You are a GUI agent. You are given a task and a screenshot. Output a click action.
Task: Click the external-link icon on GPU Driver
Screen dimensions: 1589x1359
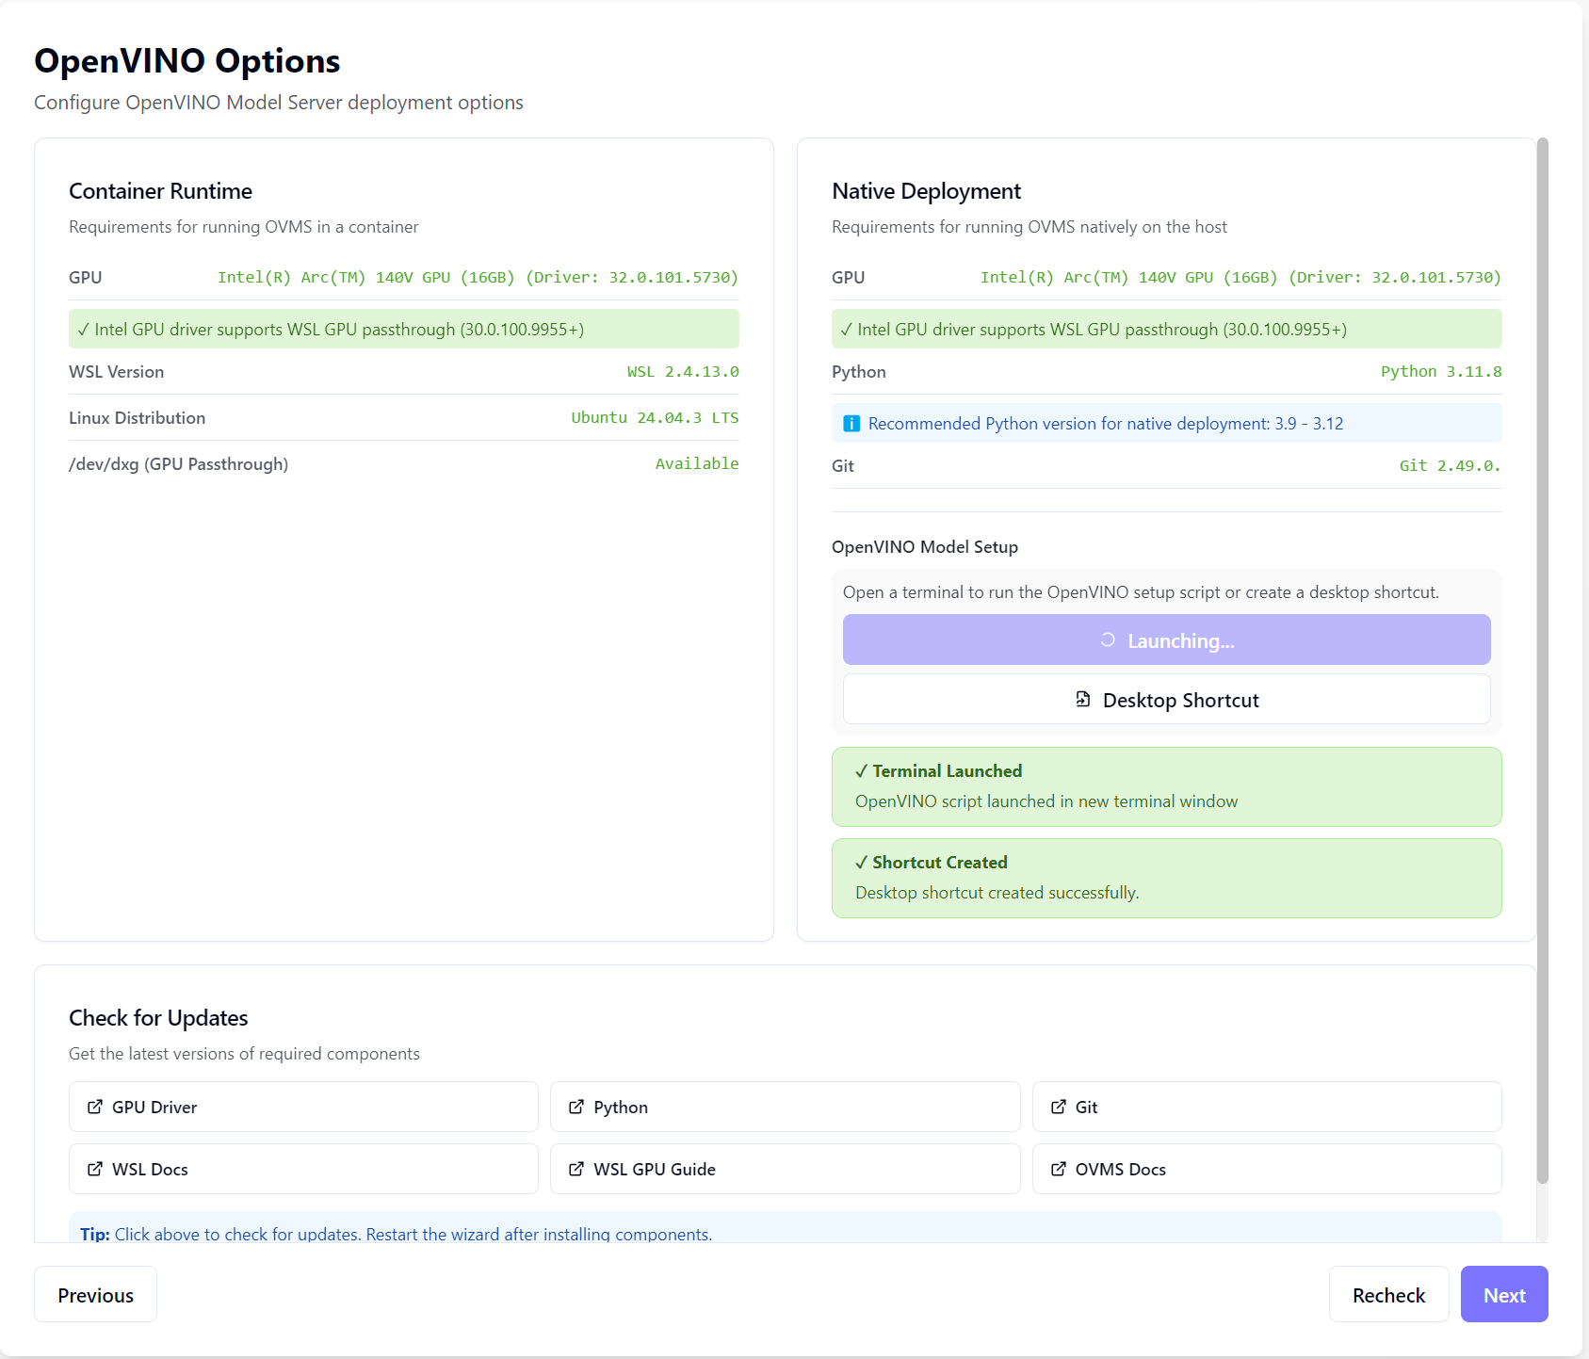pos(95,1107)
